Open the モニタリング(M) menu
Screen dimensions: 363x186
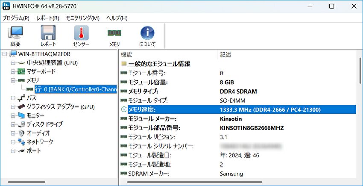coord(83,18)
